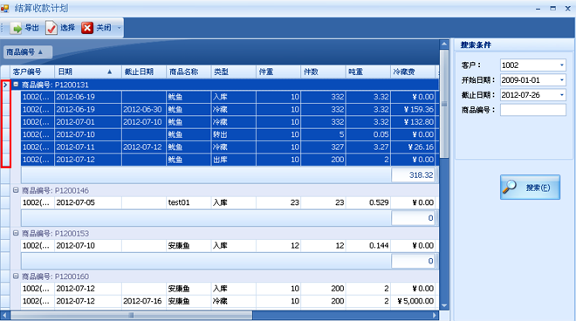Sort by the 类型 column header

(x=233, y=72)
